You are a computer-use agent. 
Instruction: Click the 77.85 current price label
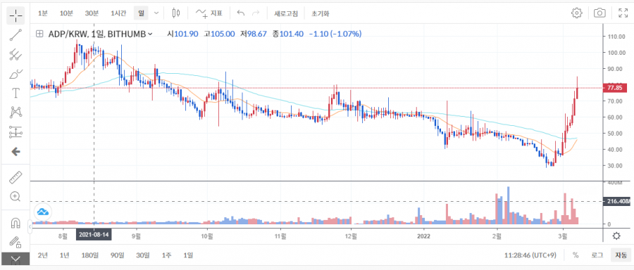(614, 88)
